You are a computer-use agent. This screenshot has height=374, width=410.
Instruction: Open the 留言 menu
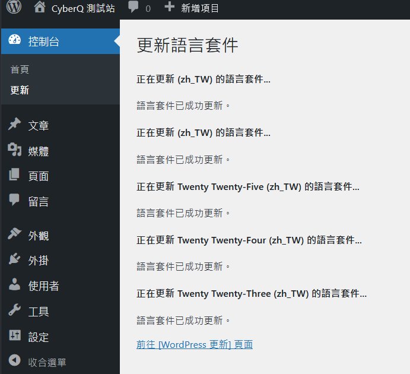point(39,202)
